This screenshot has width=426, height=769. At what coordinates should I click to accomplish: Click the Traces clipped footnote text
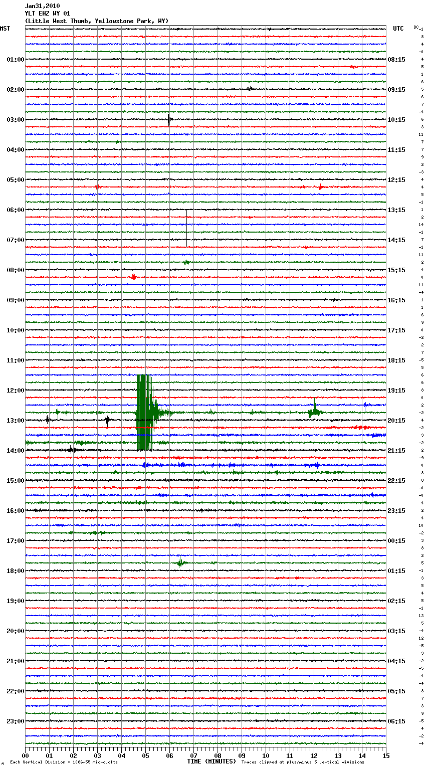point(303,762)
